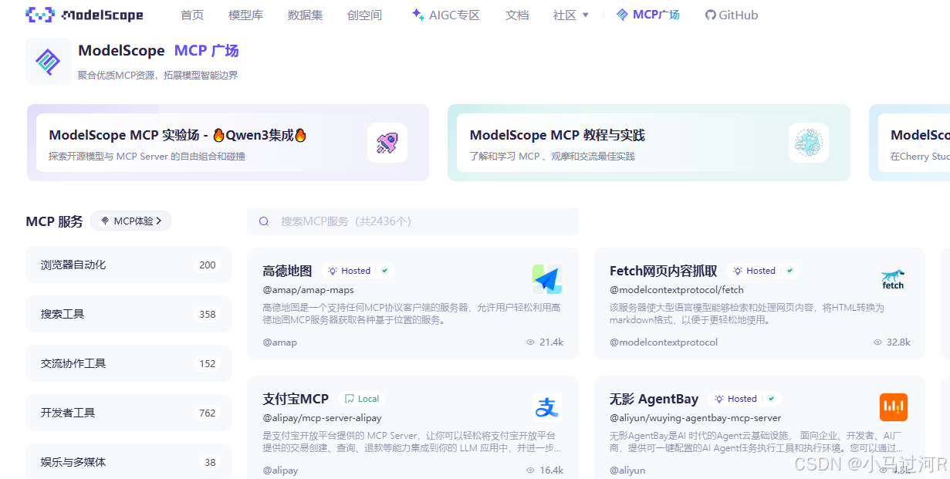Open the MCP广场 nav item

click(x=648, y=15)
